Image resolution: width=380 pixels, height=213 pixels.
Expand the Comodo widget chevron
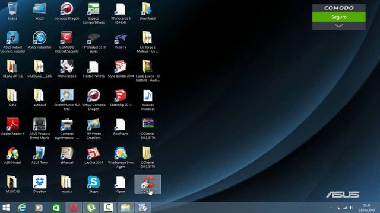339,26
